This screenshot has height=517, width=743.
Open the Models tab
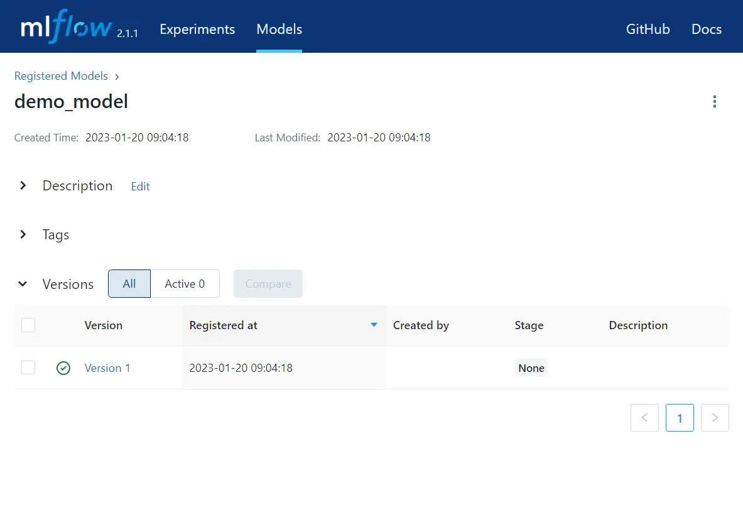[x=279, y=29]
